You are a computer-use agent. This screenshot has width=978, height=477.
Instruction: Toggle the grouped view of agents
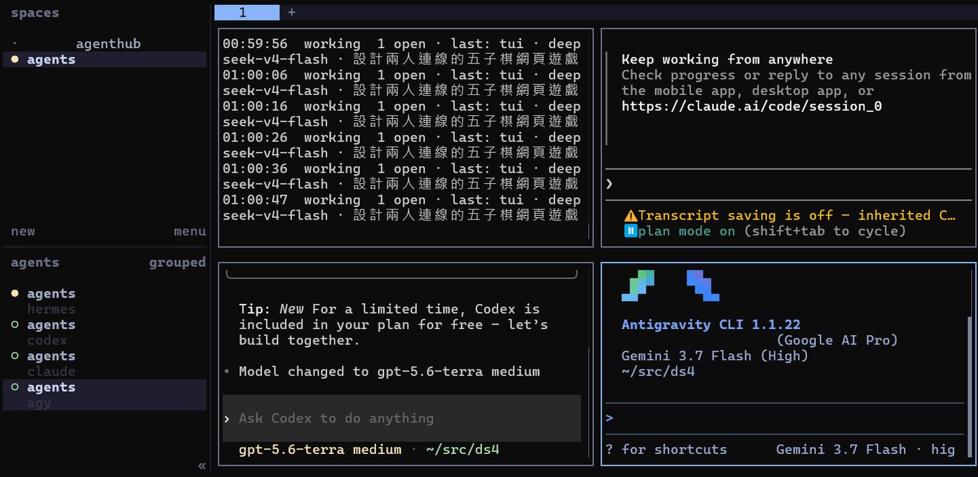click(177, 263)
